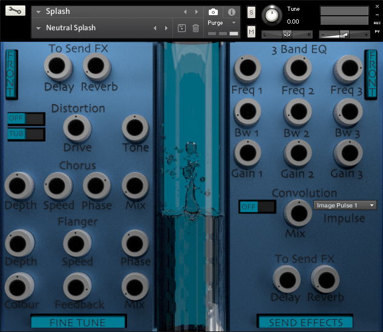Click the EQ Bw 3 knob
Viewport: 383px width, 332px height.
tap(348, 112)
